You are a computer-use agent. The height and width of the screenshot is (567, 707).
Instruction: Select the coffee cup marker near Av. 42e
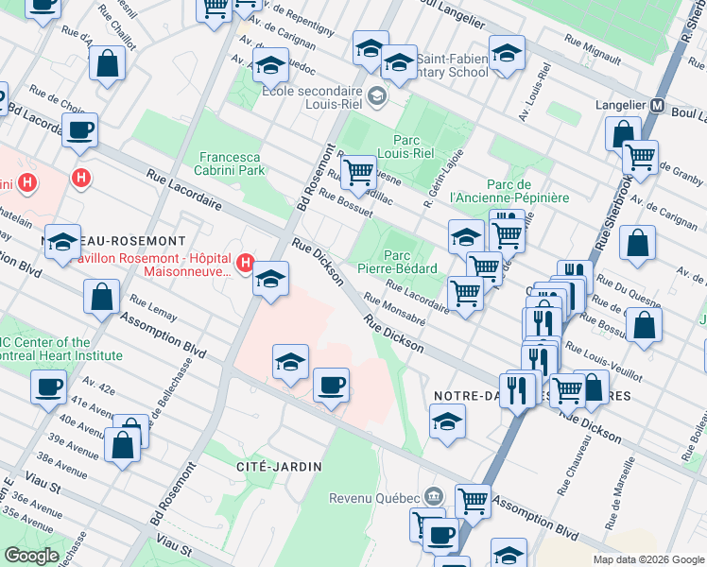49,387
